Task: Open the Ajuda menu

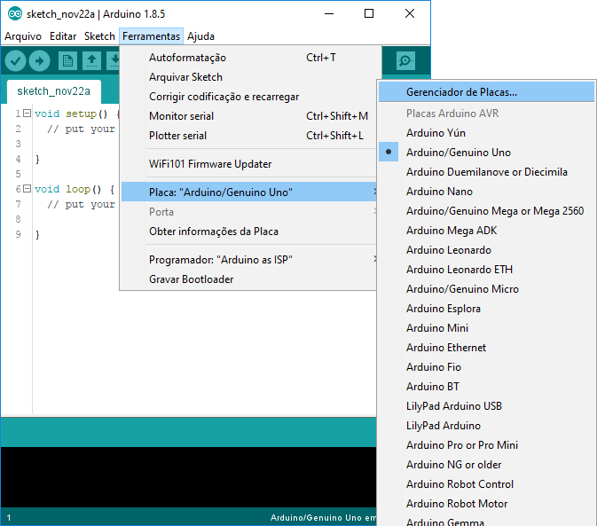Action: (x=200, y=36)
